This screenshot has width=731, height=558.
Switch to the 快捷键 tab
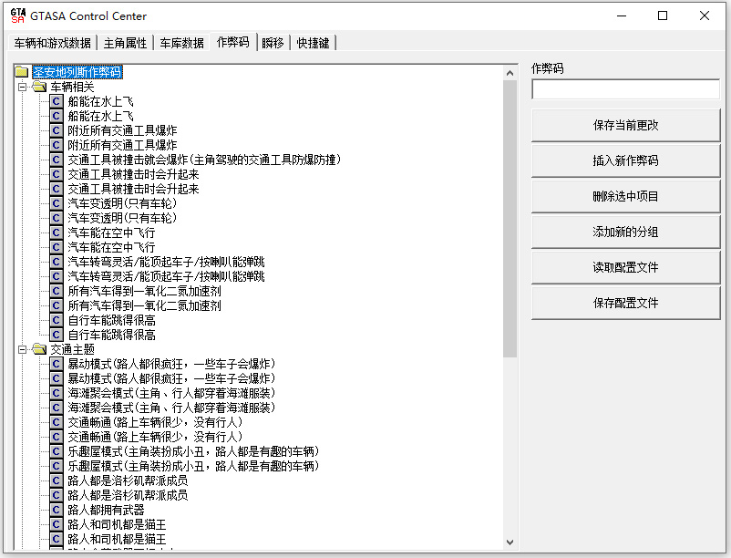tap(313, 43)
